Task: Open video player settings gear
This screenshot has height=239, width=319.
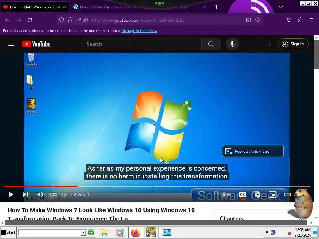Action: click(257, 194)
